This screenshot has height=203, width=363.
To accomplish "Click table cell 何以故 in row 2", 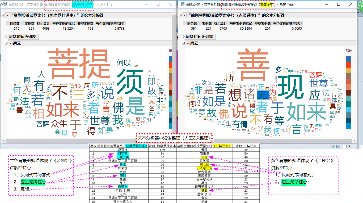I will 123,153.
